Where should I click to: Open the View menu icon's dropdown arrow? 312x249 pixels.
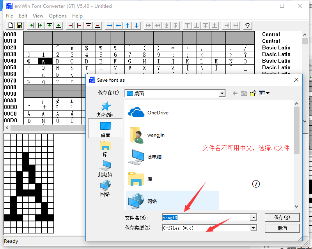268,93
